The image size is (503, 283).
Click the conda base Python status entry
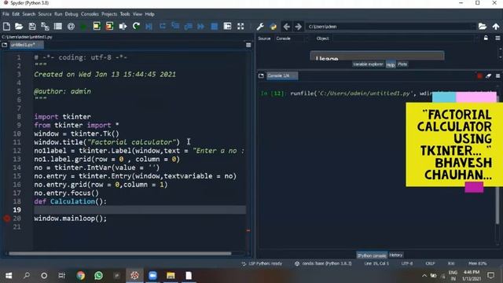pos(323,263)
